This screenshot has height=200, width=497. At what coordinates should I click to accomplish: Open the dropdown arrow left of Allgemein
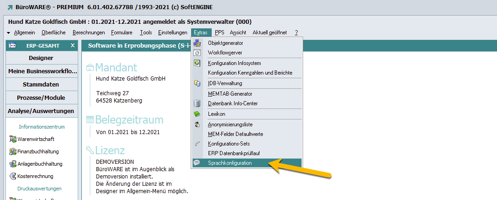pyautogui.click(x=9, y=33)
